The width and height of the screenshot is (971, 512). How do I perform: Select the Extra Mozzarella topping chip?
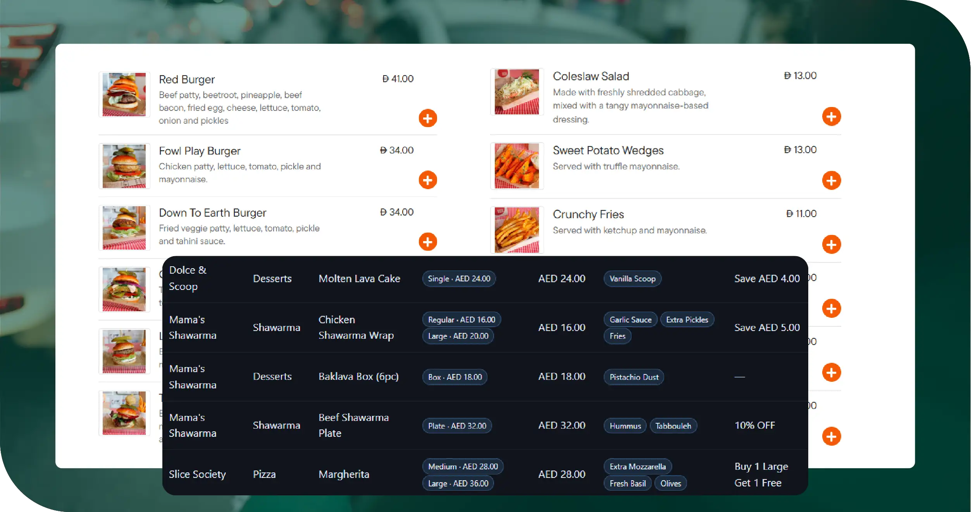pos(637,467)
